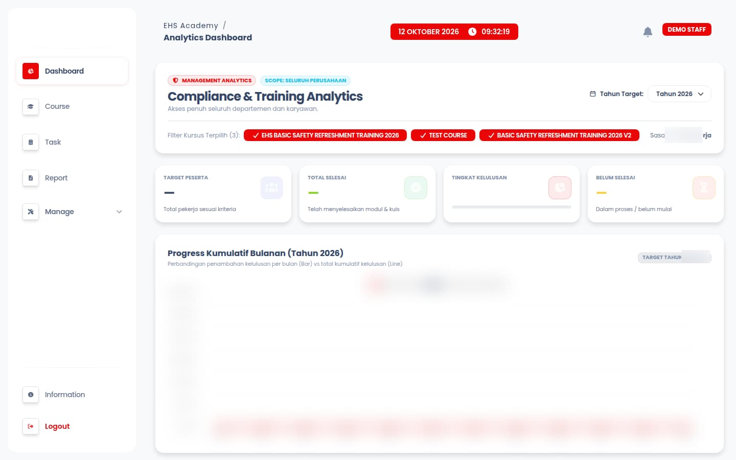The height and width of the screenshot is (460, 736).
Task: Click the checkmark icon on Total Selesai card
Action: 416,188
